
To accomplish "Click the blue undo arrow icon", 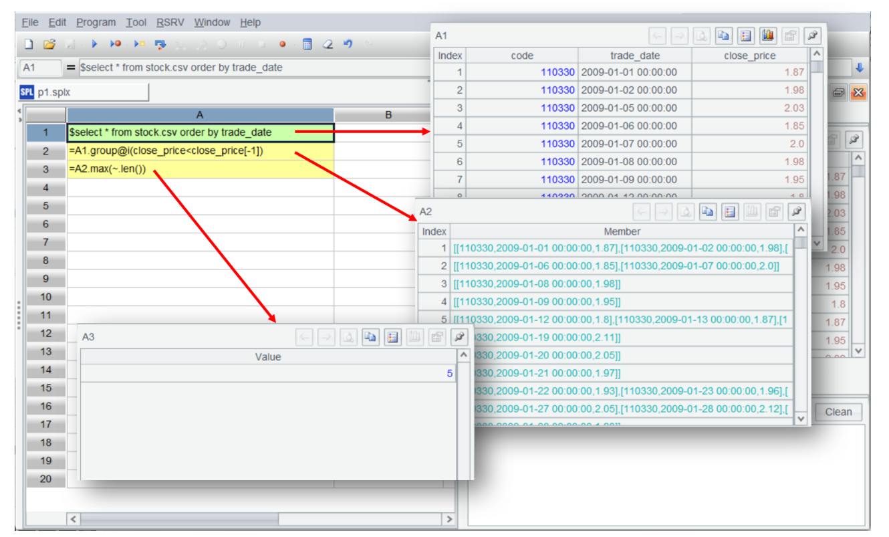I will (348, 44).
